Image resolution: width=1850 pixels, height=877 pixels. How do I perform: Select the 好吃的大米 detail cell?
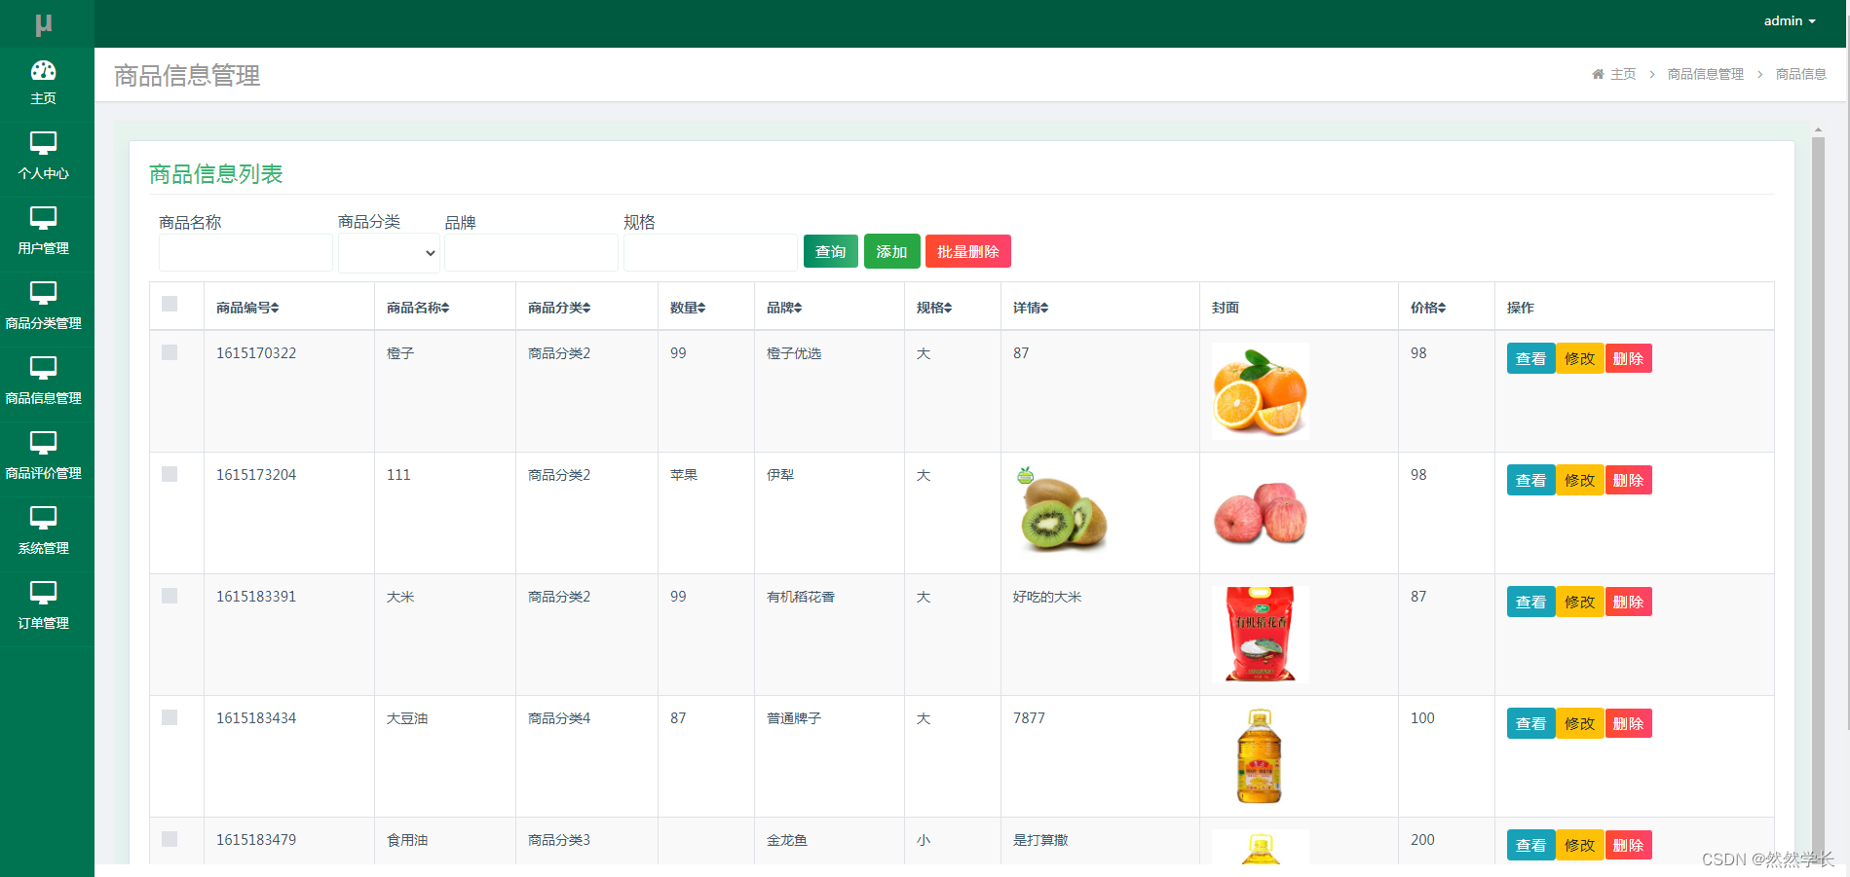click(x=1047, y=597)
